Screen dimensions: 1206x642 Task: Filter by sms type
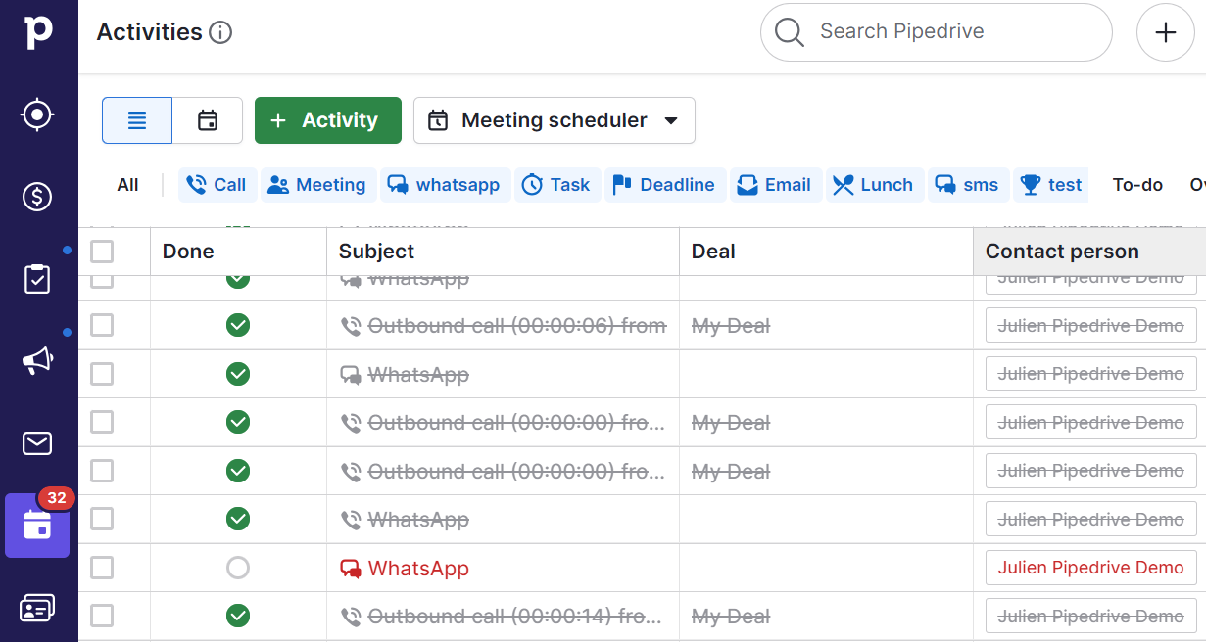pos(968,185)
